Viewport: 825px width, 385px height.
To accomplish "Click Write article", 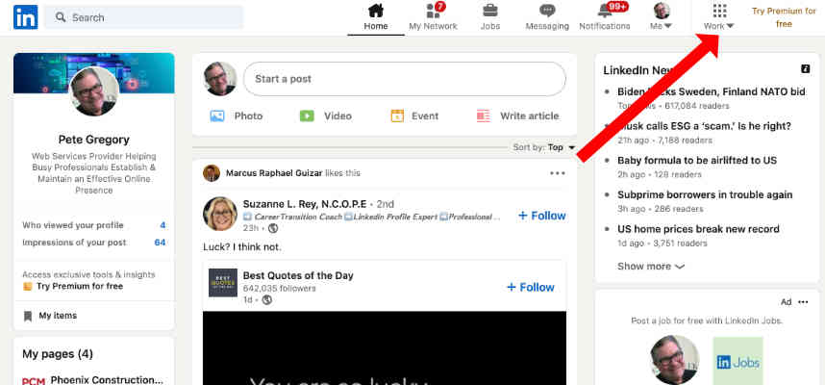I will (517, 115).
